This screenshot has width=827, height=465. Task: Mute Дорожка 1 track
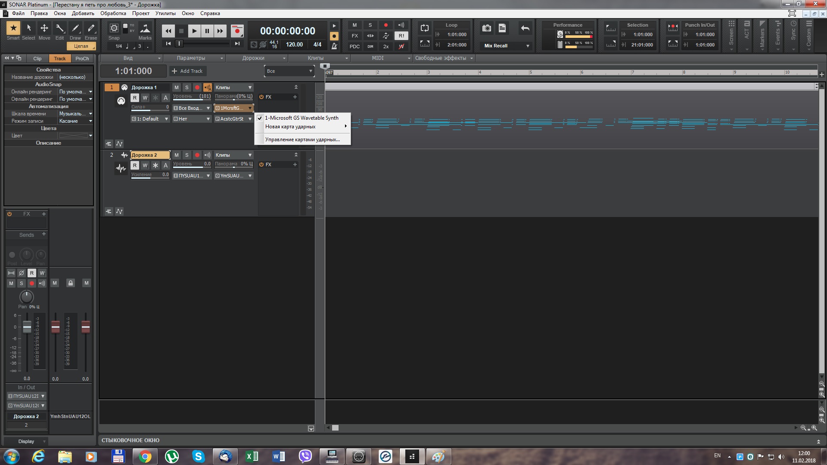pyautogui.click(x=177, y=87)
